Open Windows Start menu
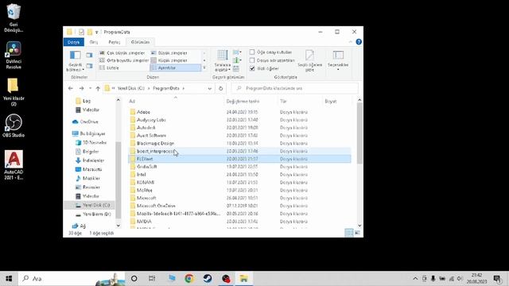509x286 pixels. 9,279
